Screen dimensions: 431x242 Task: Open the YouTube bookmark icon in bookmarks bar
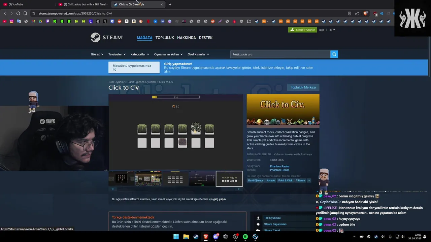click(5, 21)
